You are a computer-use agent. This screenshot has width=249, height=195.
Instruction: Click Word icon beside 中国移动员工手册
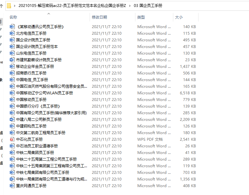12,99
